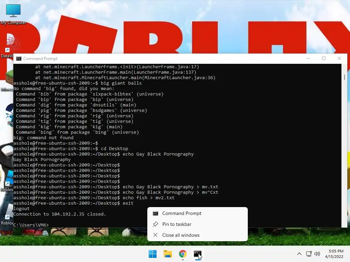Open the clock showing 5:05 PM

click(x=334, y=254)
